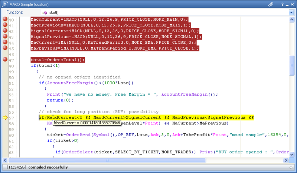The width and height of the screenshot is (297, 173).
Task: Click the horizontal scrollbar thumb
Action: click(x=107, y=160)
